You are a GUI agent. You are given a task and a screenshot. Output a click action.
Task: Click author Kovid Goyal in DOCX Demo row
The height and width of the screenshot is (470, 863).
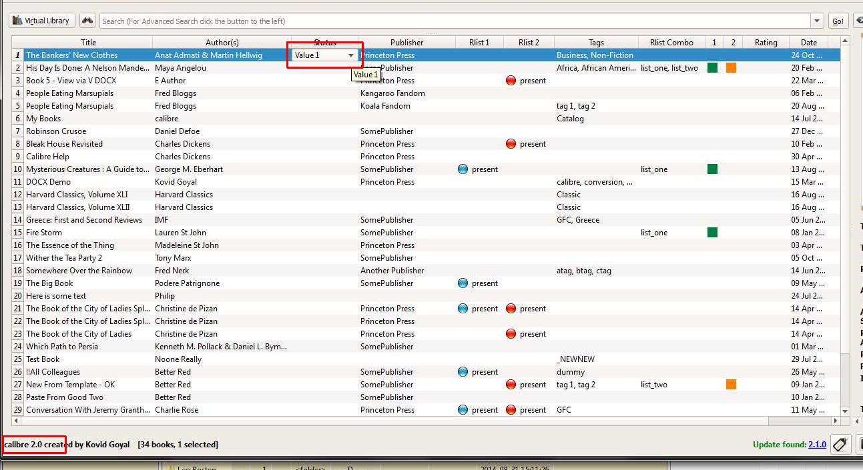click(177, 182)
